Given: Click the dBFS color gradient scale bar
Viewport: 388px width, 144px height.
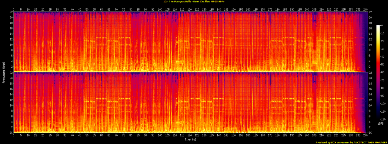Looking at the screenshot, I should coord(378,72).
